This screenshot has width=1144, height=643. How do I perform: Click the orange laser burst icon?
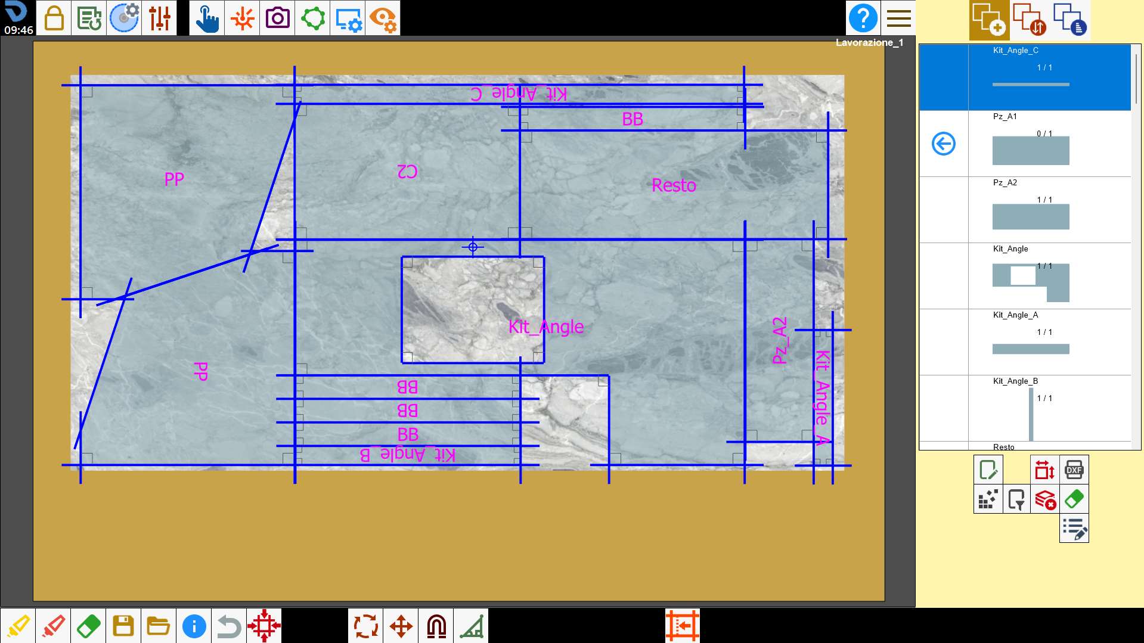pyautogui.click(x=242, y=18)
